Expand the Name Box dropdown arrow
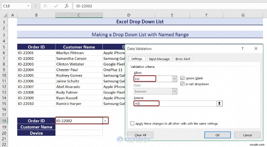Viewport: 267px width, 147px height. coord(28,6)
